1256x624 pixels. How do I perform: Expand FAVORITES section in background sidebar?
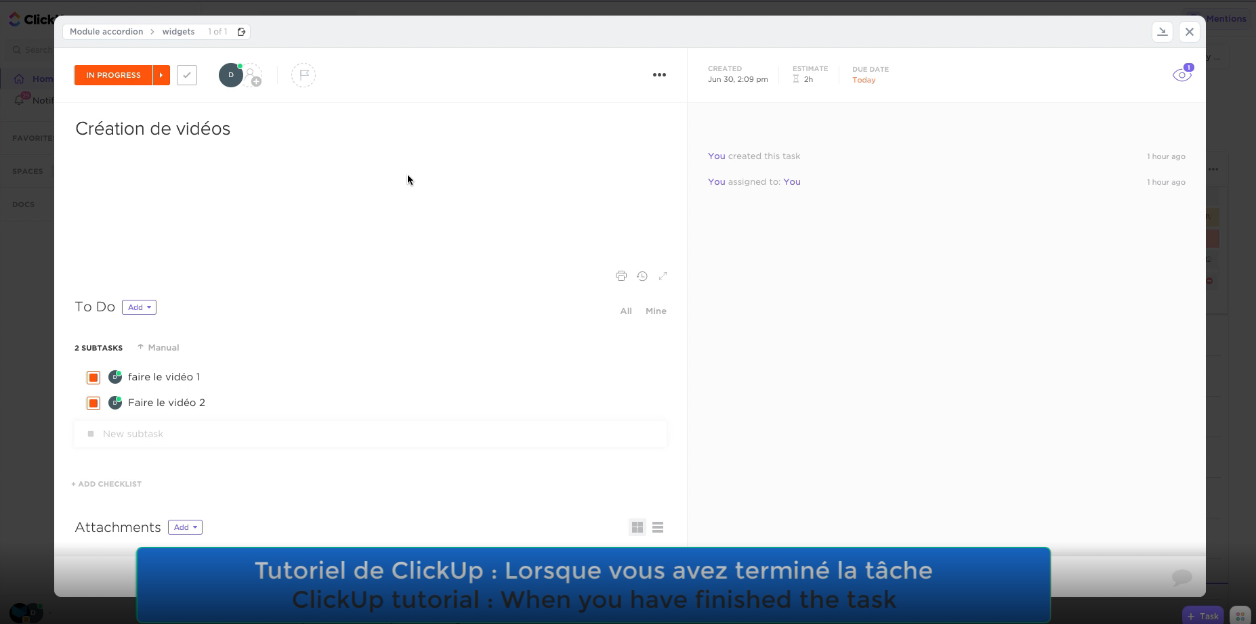[33, 138]
